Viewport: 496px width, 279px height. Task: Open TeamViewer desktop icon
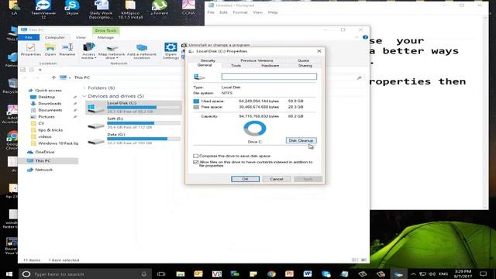point(43,9)
